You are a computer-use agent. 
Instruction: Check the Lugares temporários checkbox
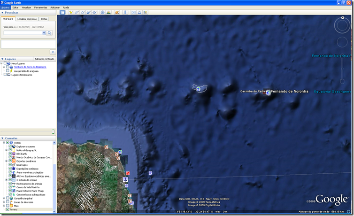tap(5, 75)
